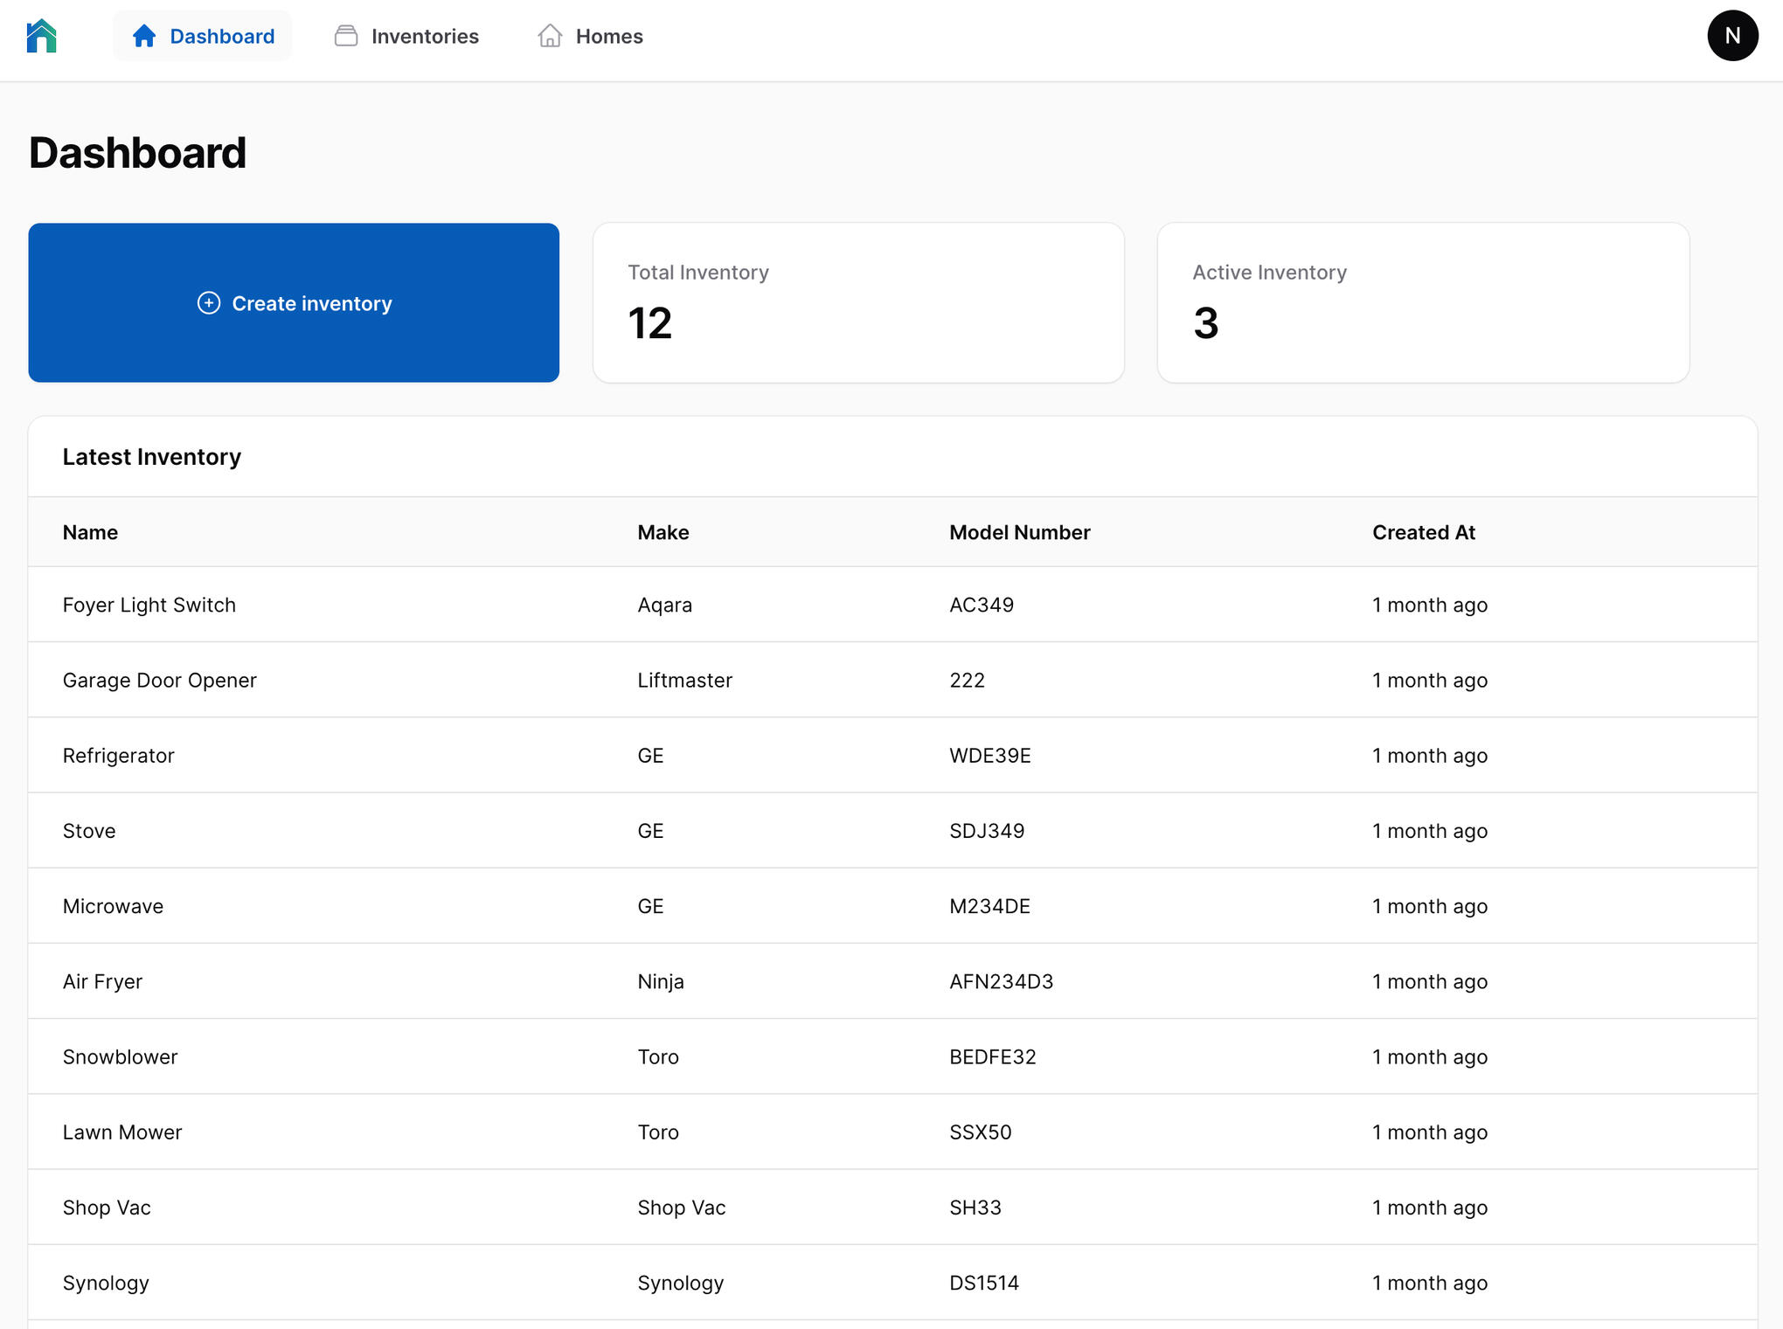Click the Model Number column header
Image resolution: width=1783 pixels, height=1329 pixels.
(1019, 532)
